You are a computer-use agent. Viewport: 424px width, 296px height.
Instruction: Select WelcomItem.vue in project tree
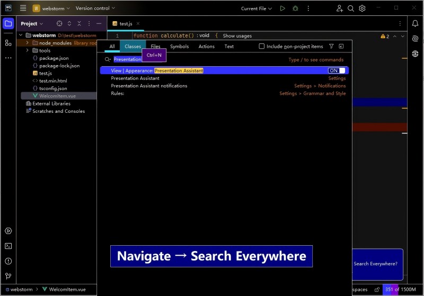[57, 96]
